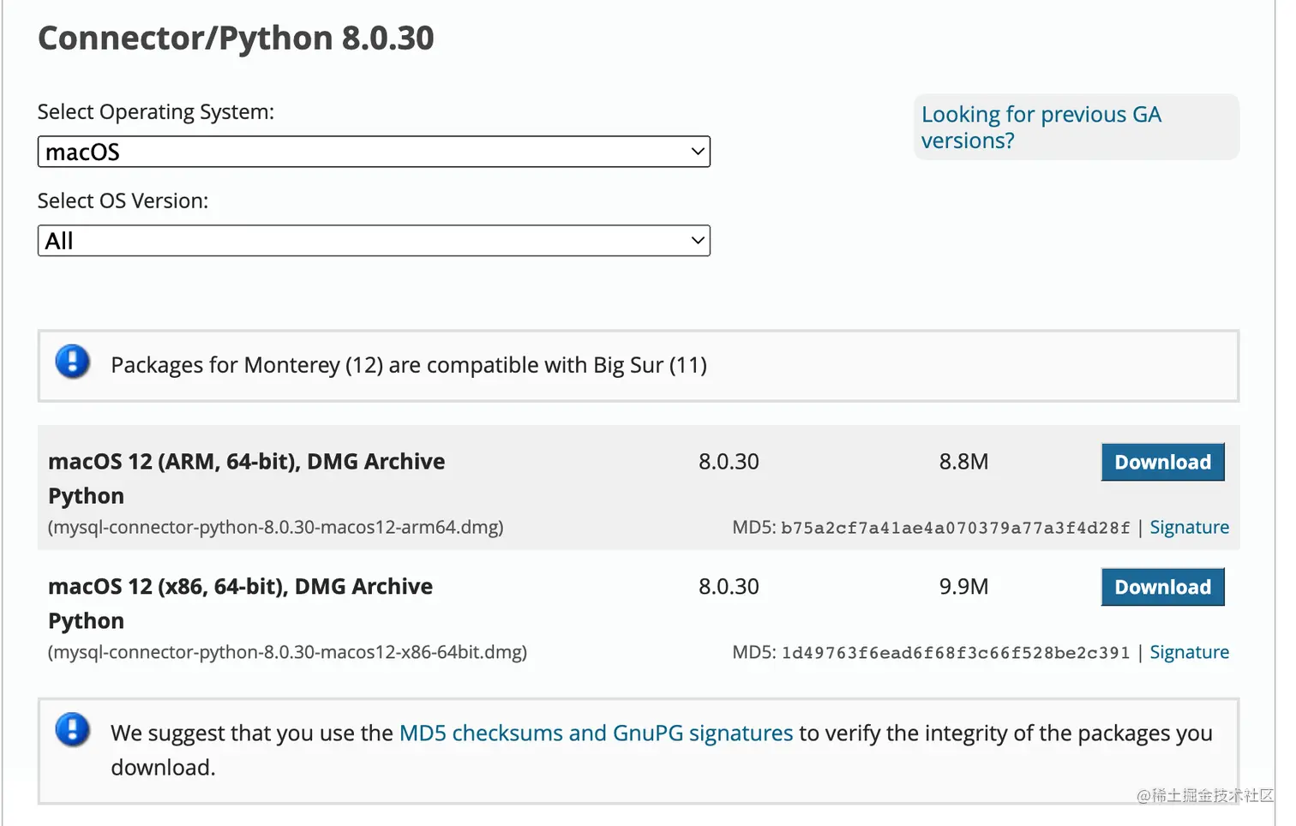Download the macOS 12 ARM DMG archive
The height and width of the screenshot is (826, 1296).
(1162, 462)
